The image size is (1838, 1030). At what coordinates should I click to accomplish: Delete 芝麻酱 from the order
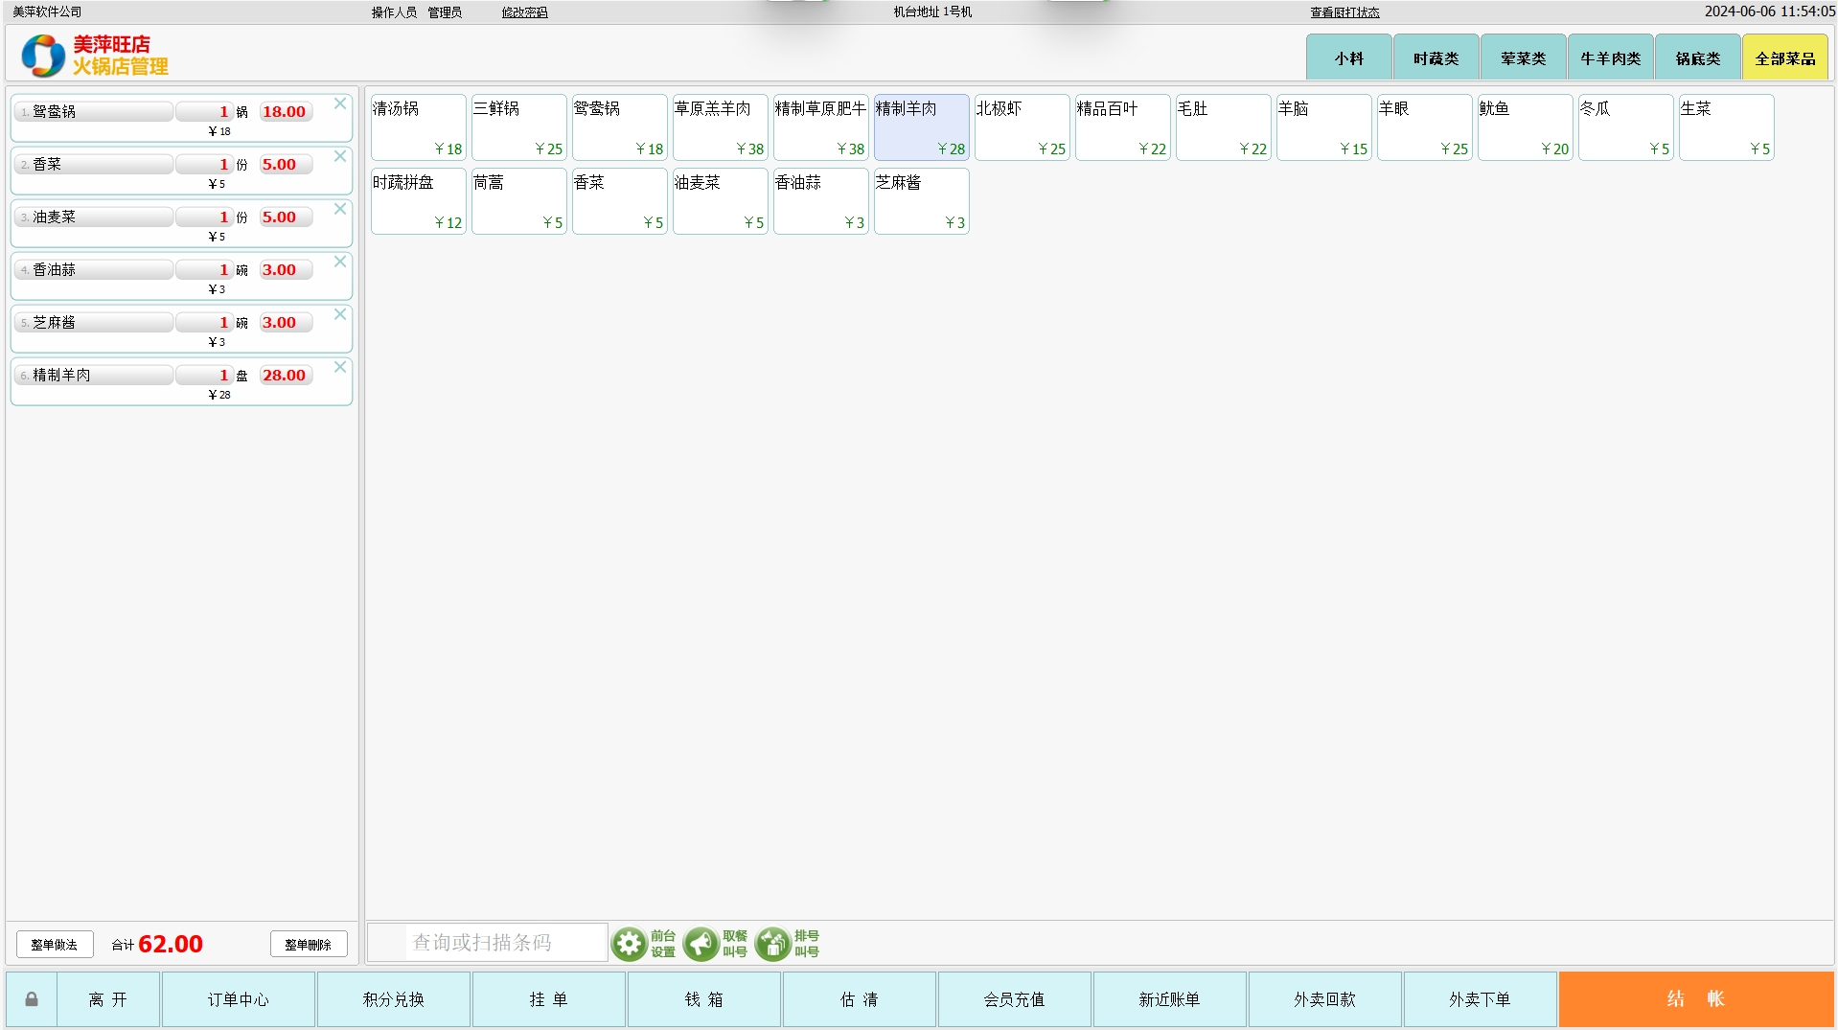340,314
